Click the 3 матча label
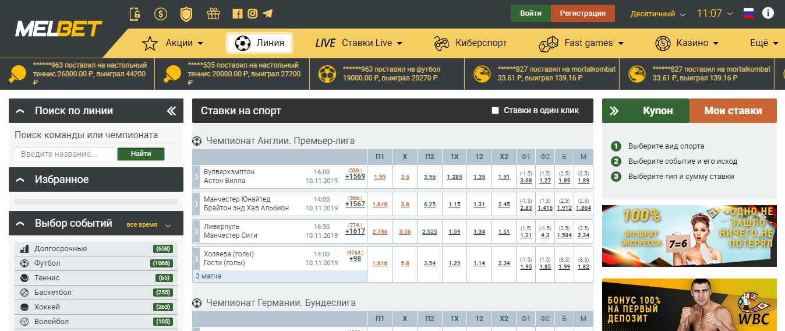 (x=208, y=276)
